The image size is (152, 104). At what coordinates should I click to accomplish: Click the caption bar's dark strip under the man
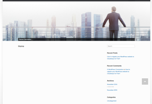(114, 39)
